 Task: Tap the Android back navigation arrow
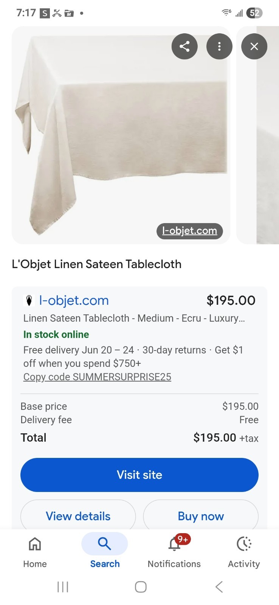219,586
